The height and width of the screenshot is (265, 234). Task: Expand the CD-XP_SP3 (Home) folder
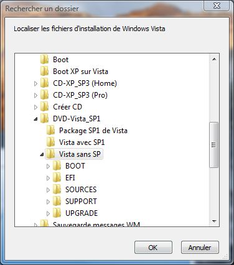[35, 83]
